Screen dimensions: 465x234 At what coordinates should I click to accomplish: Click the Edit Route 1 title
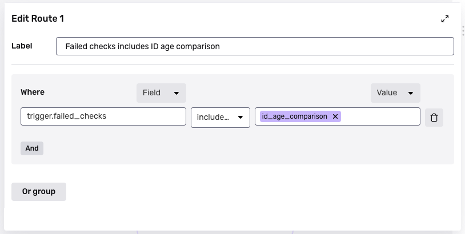pyautogui.click(x=38, y=19)
